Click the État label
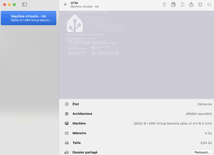Viewport: 214px width, 155px height. coord(75,104)
